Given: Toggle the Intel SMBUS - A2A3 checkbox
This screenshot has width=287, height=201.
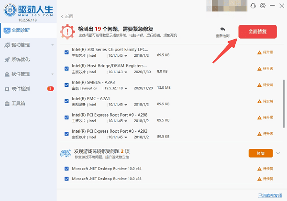Looking at the screenshot, I should (66, 85).
